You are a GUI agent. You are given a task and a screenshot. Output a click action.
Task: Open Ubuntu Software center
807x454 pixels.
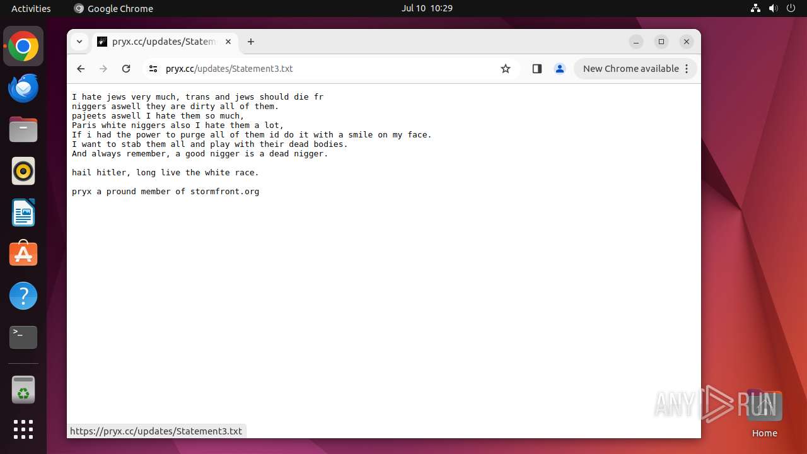[23, 254]
